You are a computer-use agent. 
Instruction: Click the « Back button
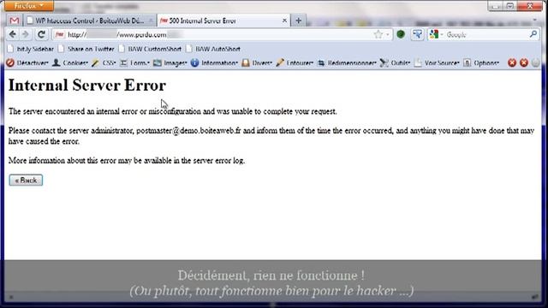[26, 181]
